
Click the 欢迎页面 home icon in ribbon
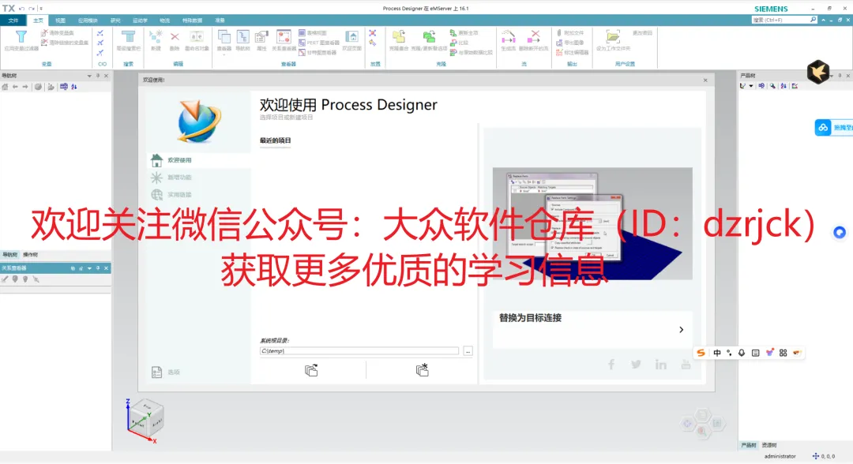[x=352, y=36]
